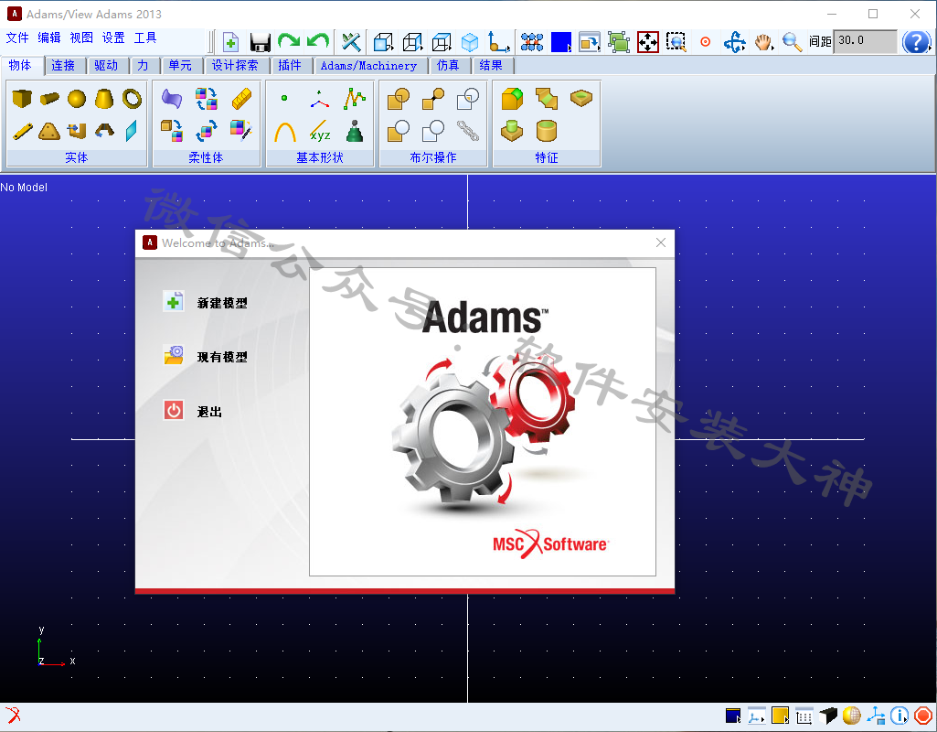Screen dimensions: 937x732
Task: Click the Adams splash logo image
Action: point(483,422)
